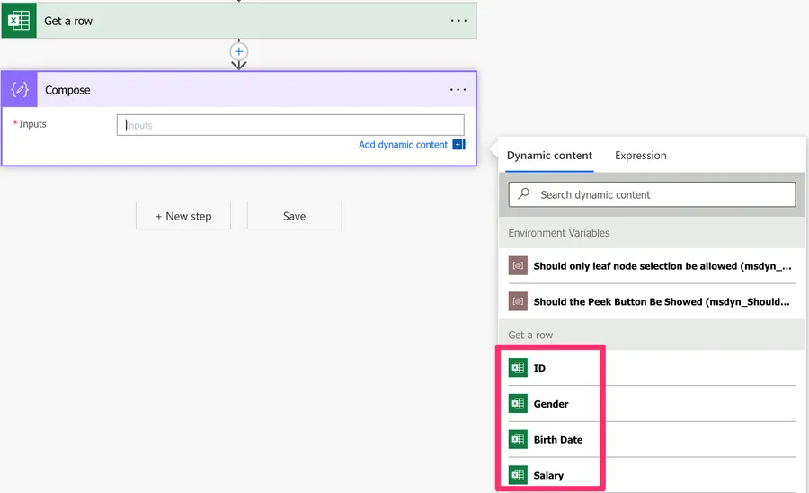809x493 pixels.
Task: Click the plus insert-step icon between actions
Action: click(x=238, y=50)
